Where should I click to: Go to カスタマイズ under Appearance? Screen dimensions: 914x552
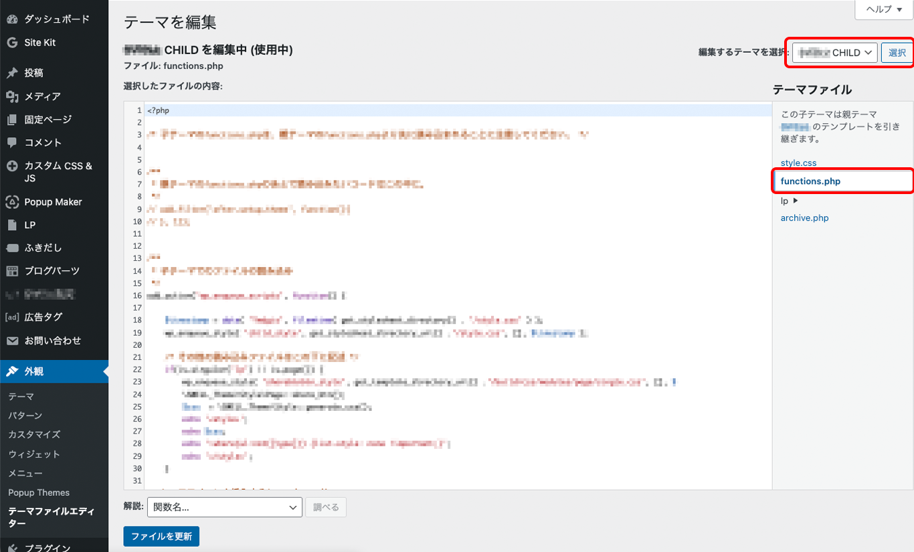pyautogui.click(x=34, y=435)
